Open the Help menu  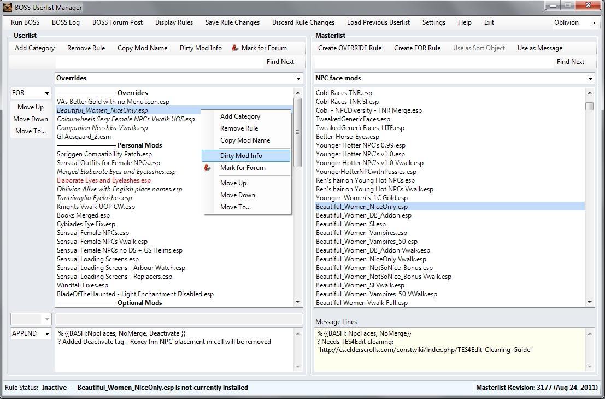click(465, 22)
